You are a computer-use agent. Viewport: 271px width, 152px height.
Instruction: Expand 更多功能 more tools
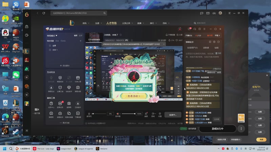pos(65,123)
